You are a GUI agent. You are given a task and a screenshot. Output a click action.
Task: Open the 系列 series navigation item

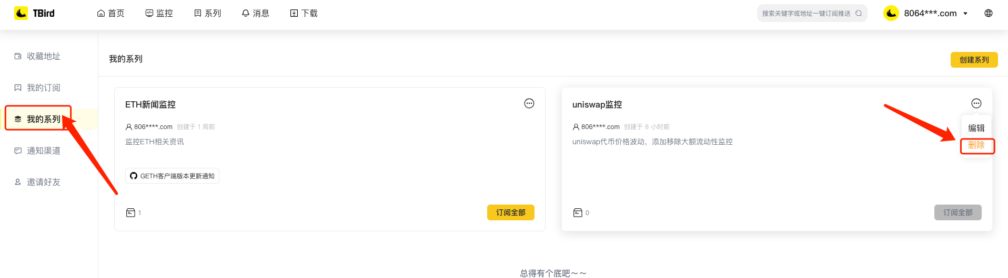point(207,13)
